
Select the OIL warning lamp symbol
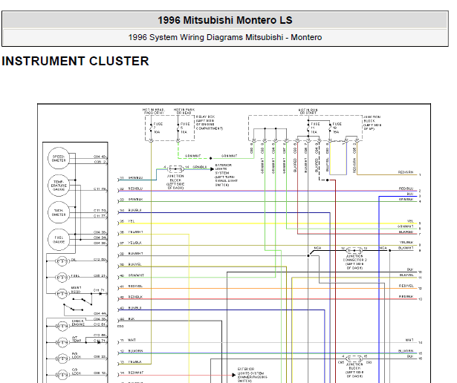(62, 261)
